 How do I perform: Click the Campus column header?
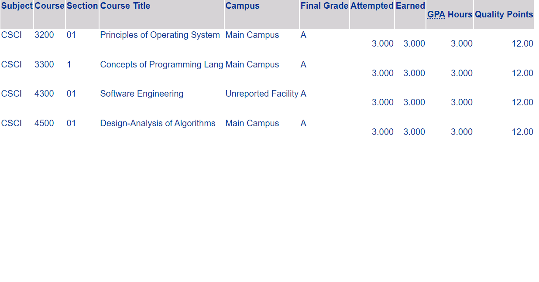pos(243,6)
